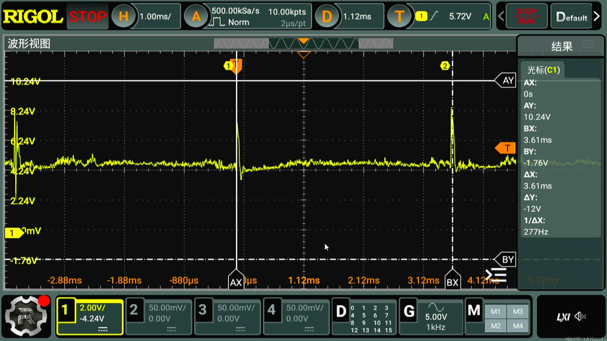Tap the STOP acquisition status button
Viewport: 607px width, 341px height.
[x=88, y=16]
